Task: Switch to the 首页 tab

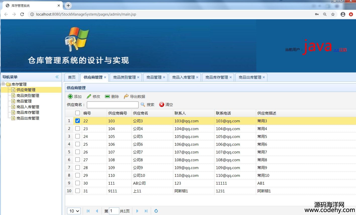Action: tap(72, 77)
